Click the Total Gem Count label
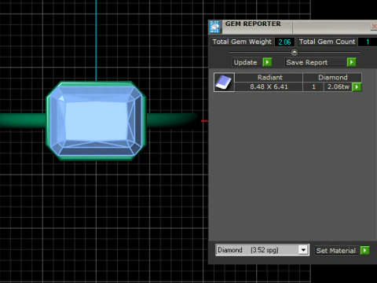This screenshot has width=377, height=283. point(327,42)
